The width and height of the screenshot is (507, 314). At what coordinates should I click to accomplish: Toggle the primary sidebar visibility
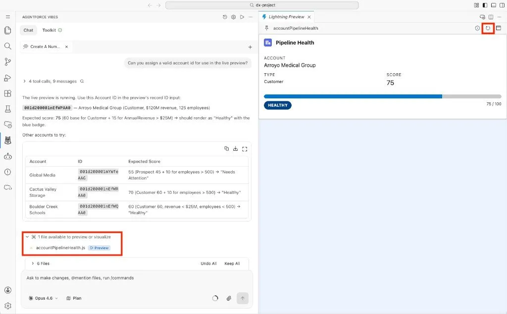(485, 5)
